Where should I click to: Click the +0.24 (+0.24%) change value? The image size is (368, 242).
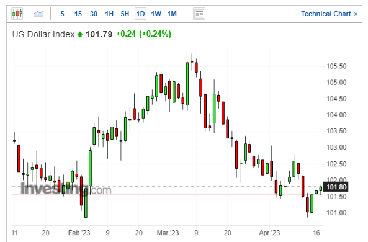click(x=143, y=34)
